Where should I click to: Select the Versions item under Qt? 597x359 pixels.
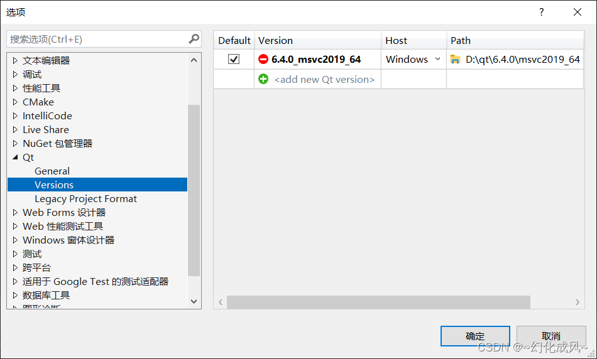pos(54,185)
